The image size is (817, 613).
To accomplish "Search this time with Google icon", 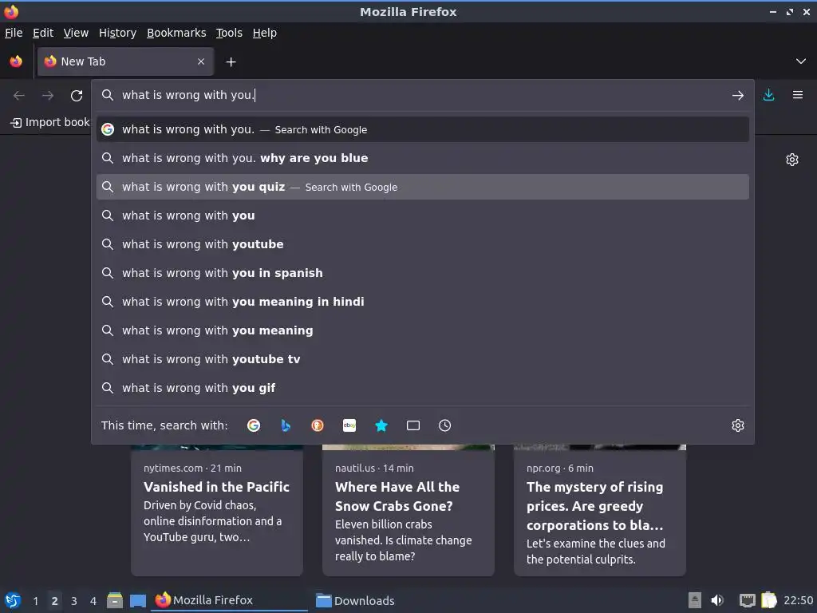I will (x=254, y=425).
